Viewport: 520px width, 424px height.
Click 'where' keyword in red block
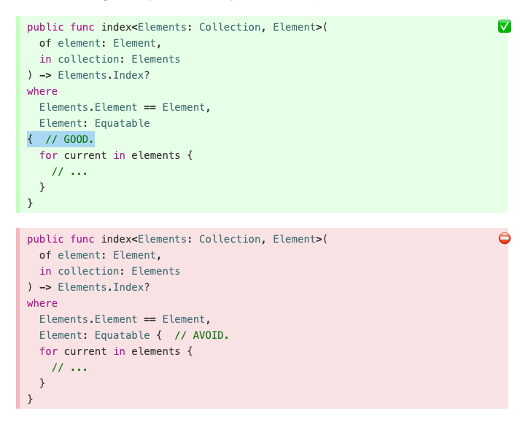(42, 303)
